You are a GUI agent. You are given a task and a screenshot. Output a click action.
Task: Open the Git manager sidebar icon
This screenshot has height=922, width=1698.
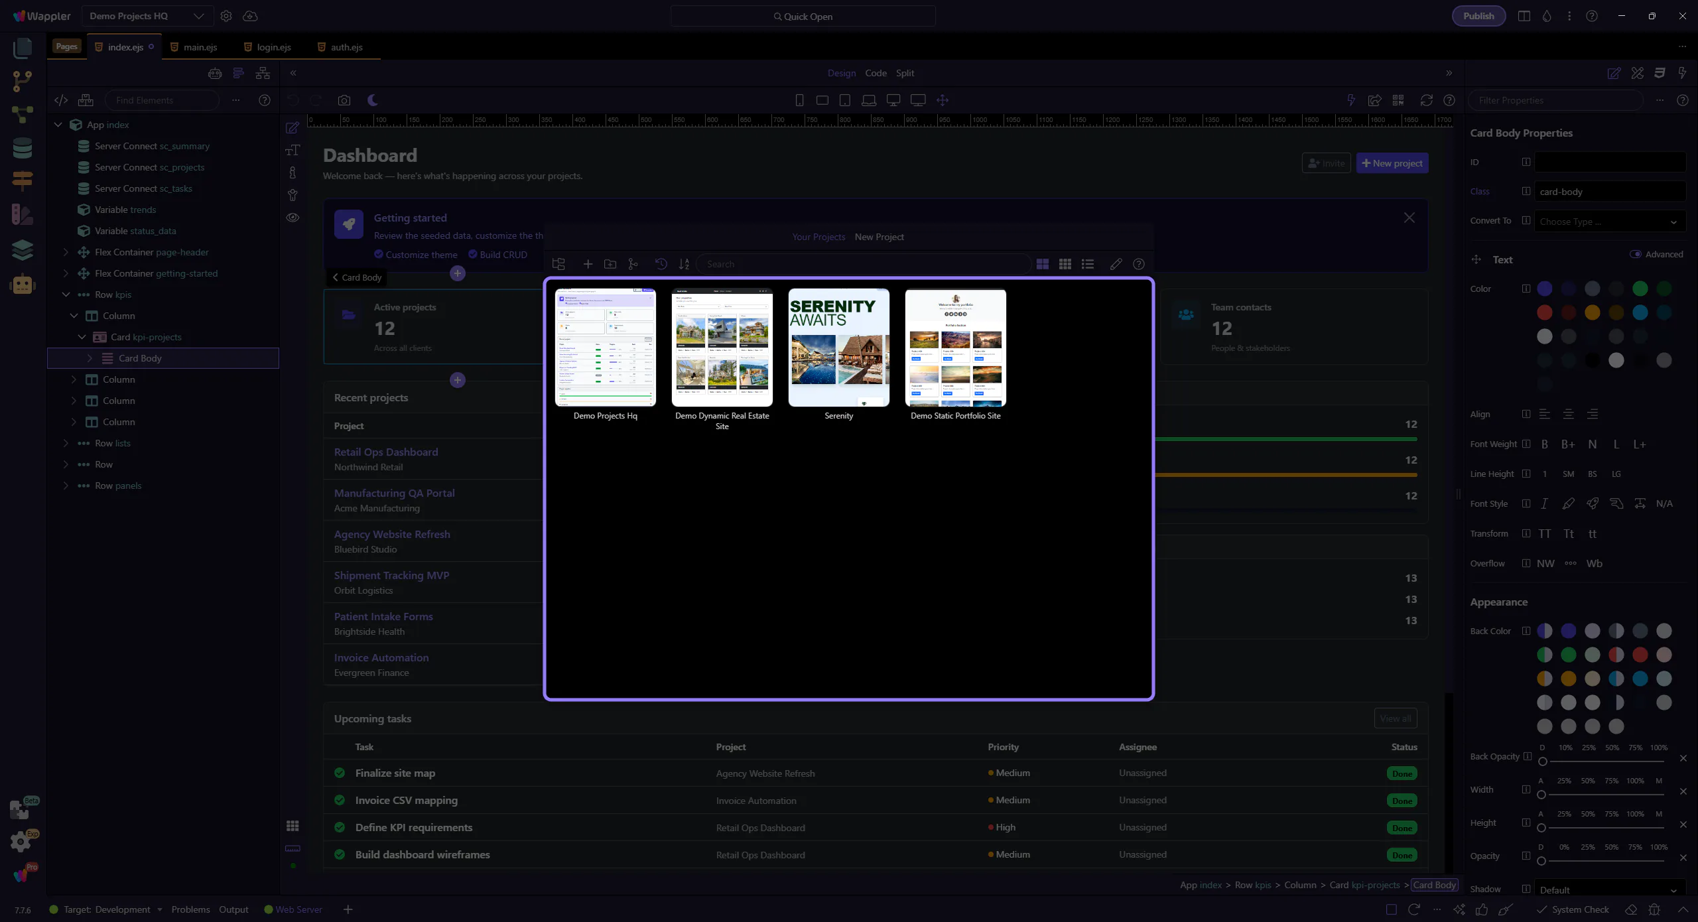click(x=22, y=81)
